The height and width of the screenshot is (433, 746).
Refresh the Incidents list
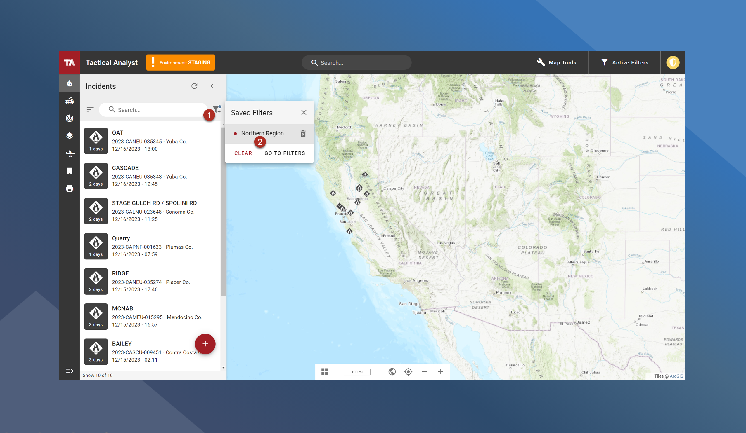pyautogui.click(x=194, y=86)
